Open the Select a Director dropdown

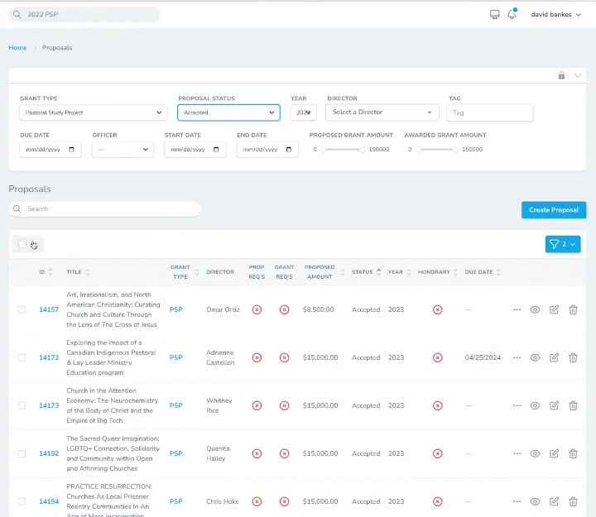tap(382, 112)
